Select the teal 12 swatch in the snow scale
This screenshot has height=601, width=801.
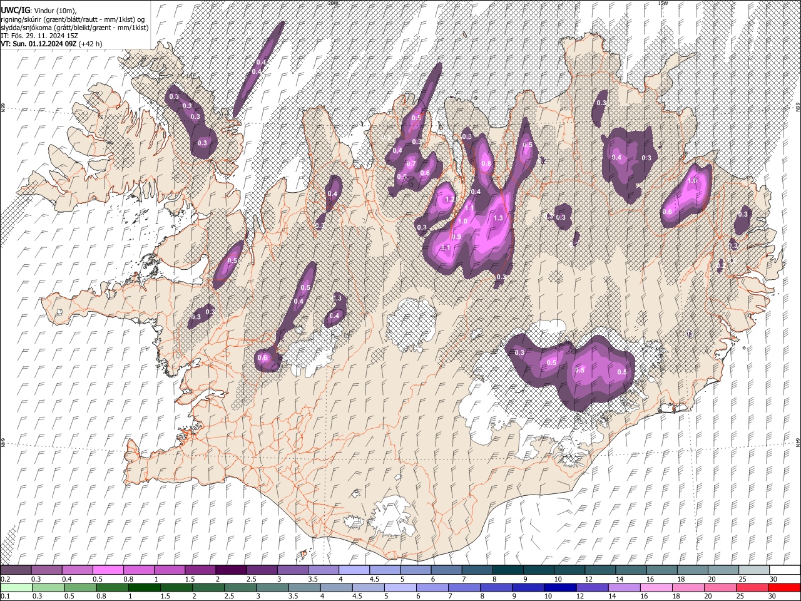(599, 570)
